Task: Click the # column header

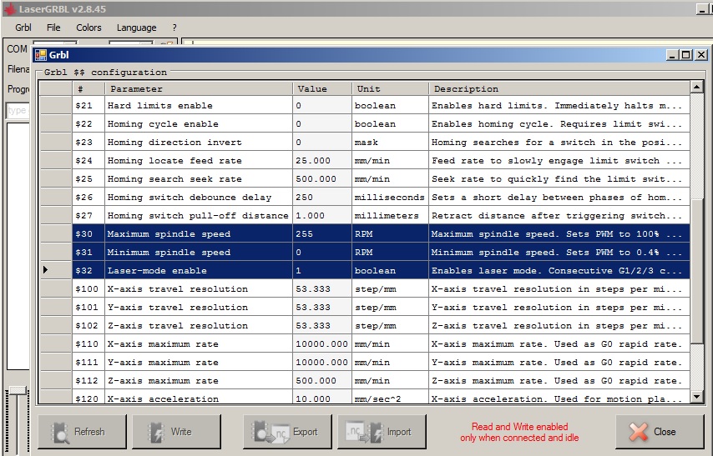Action: [88, 88]
